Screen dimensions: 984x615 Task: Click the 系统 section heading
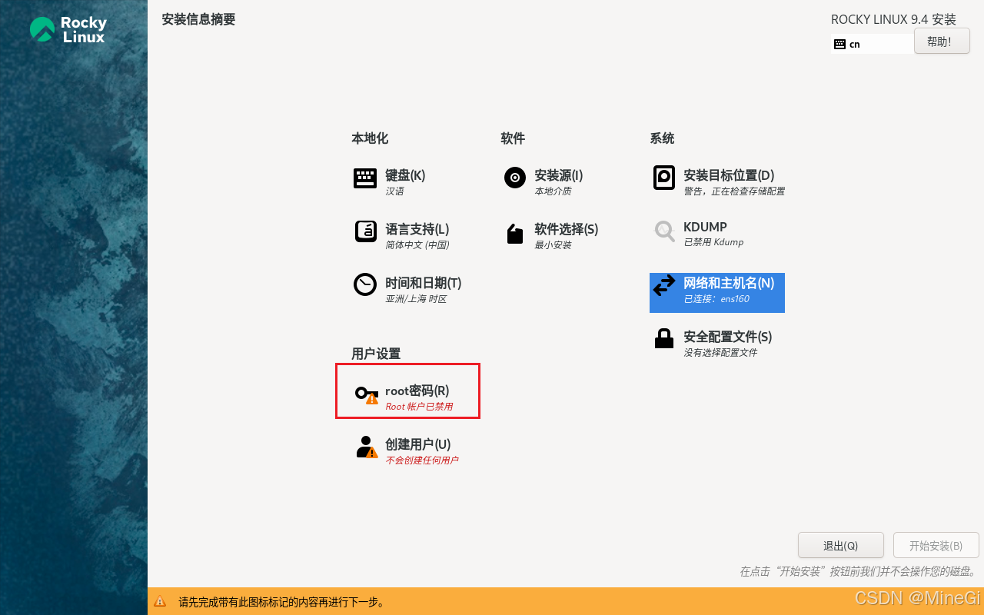[x=662, y=138]
